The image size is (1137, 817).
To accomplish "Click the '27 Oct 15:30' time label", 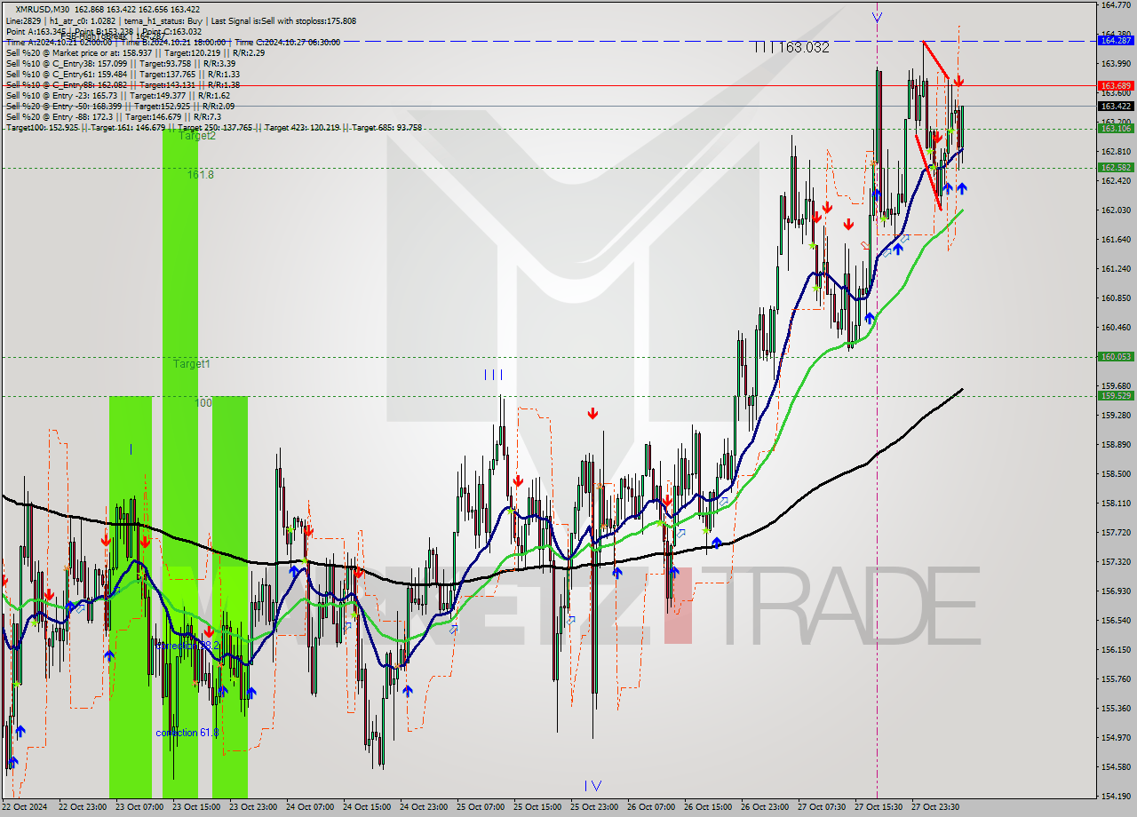I will coord(879,807).
